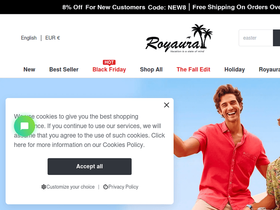Viewport: 280px width, 210px height.
Task: Open the Shop All category
Action: (151, 69)
